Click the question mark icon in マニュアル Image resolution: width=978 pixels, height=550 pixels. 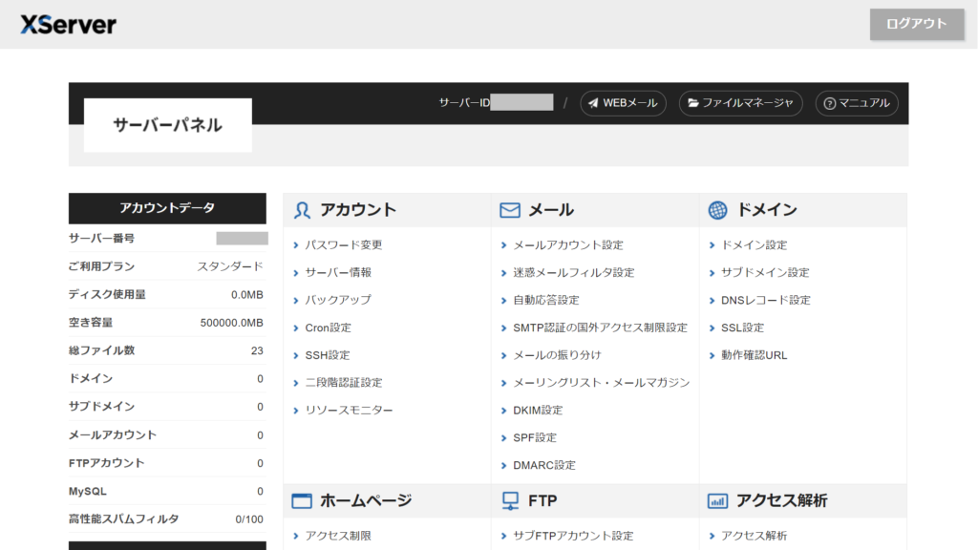pyautogui.click(x=830, y=103)
